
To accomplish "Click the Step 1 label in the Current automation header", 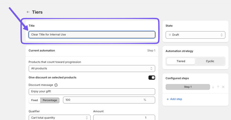I will pyautogui.click(x=151, y=50).
